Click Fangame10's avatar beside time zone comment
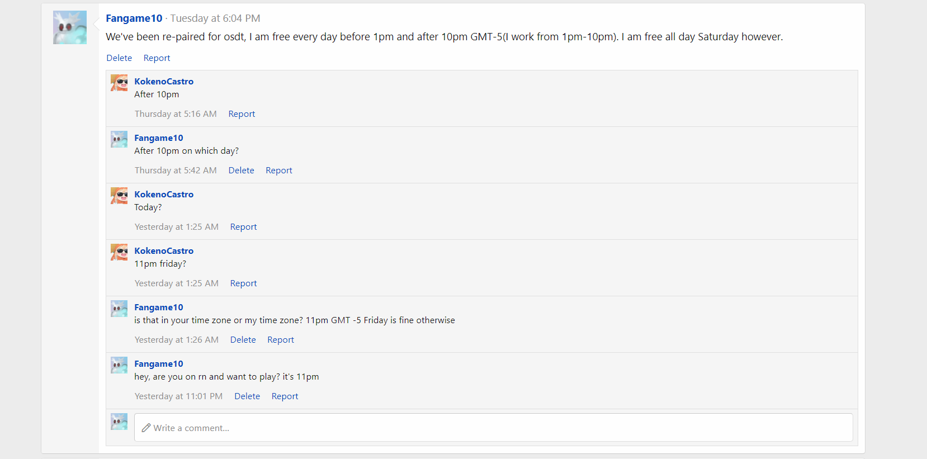 click(119, 309)
